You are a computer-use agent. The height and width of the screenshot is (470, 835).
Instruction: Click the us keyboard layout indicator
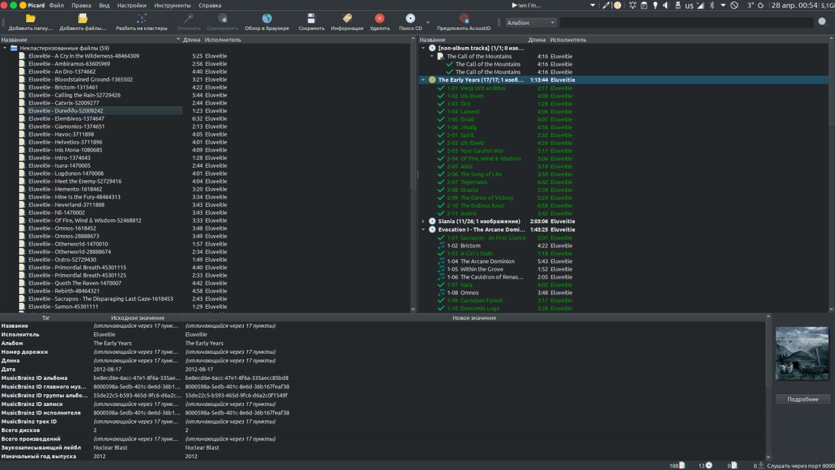coord(689,5)
